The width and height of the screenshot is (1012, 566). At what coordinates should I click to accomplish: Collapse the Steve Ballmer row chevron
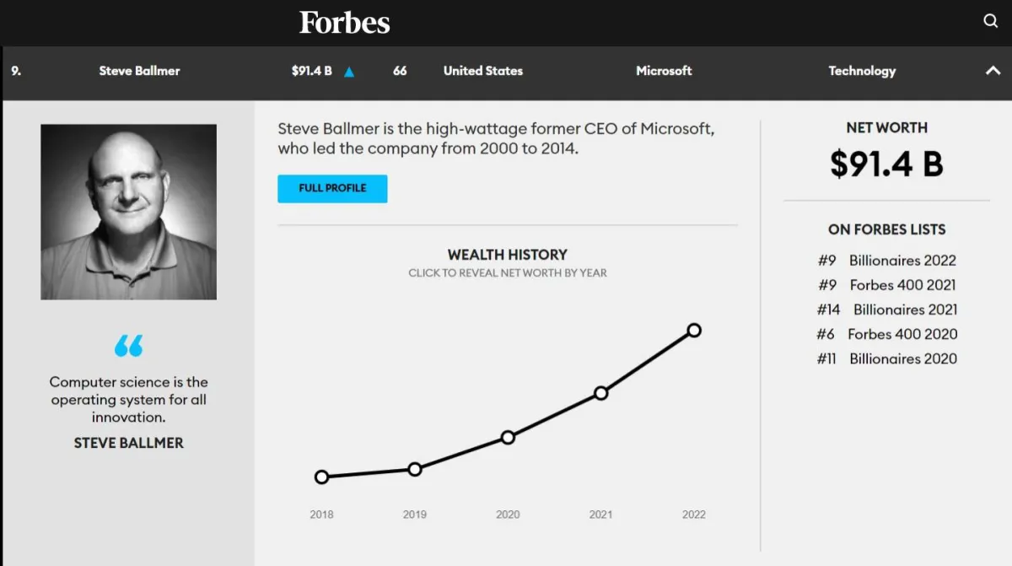point(993,71)
